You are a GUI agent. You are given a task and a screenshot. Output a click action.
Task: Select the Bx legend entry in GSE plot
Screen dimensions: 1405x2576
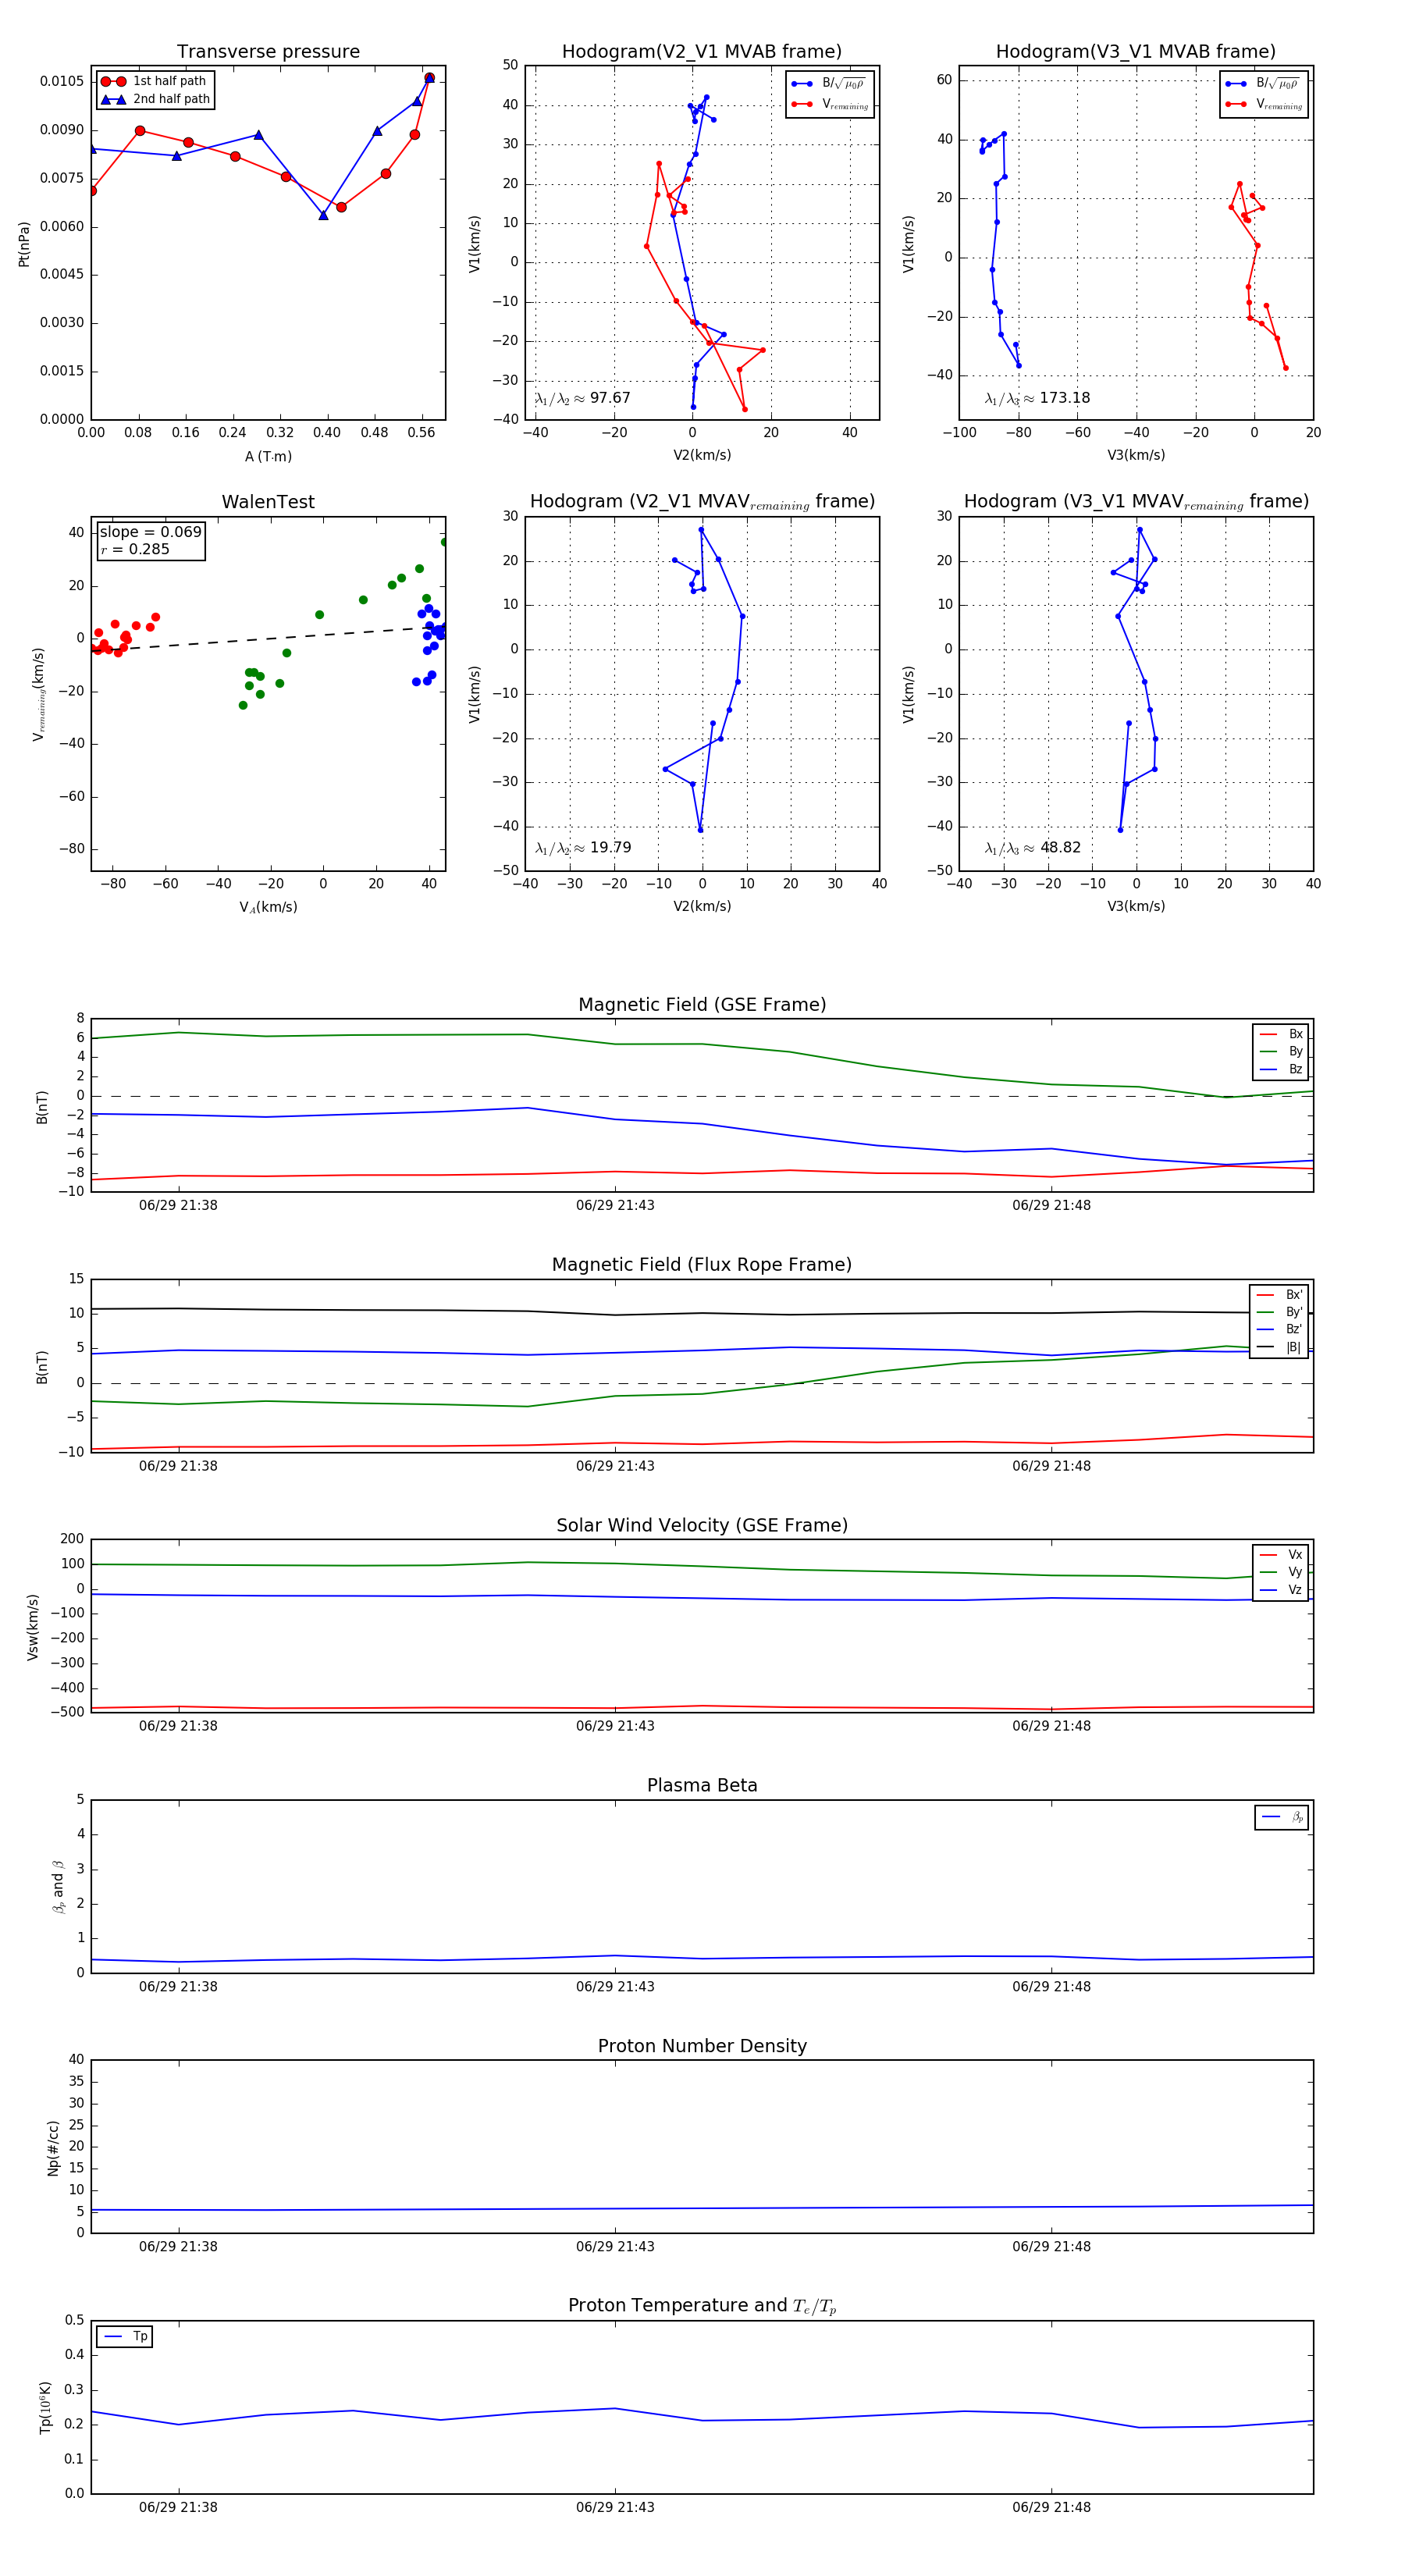click(x=1281, y=1034)
